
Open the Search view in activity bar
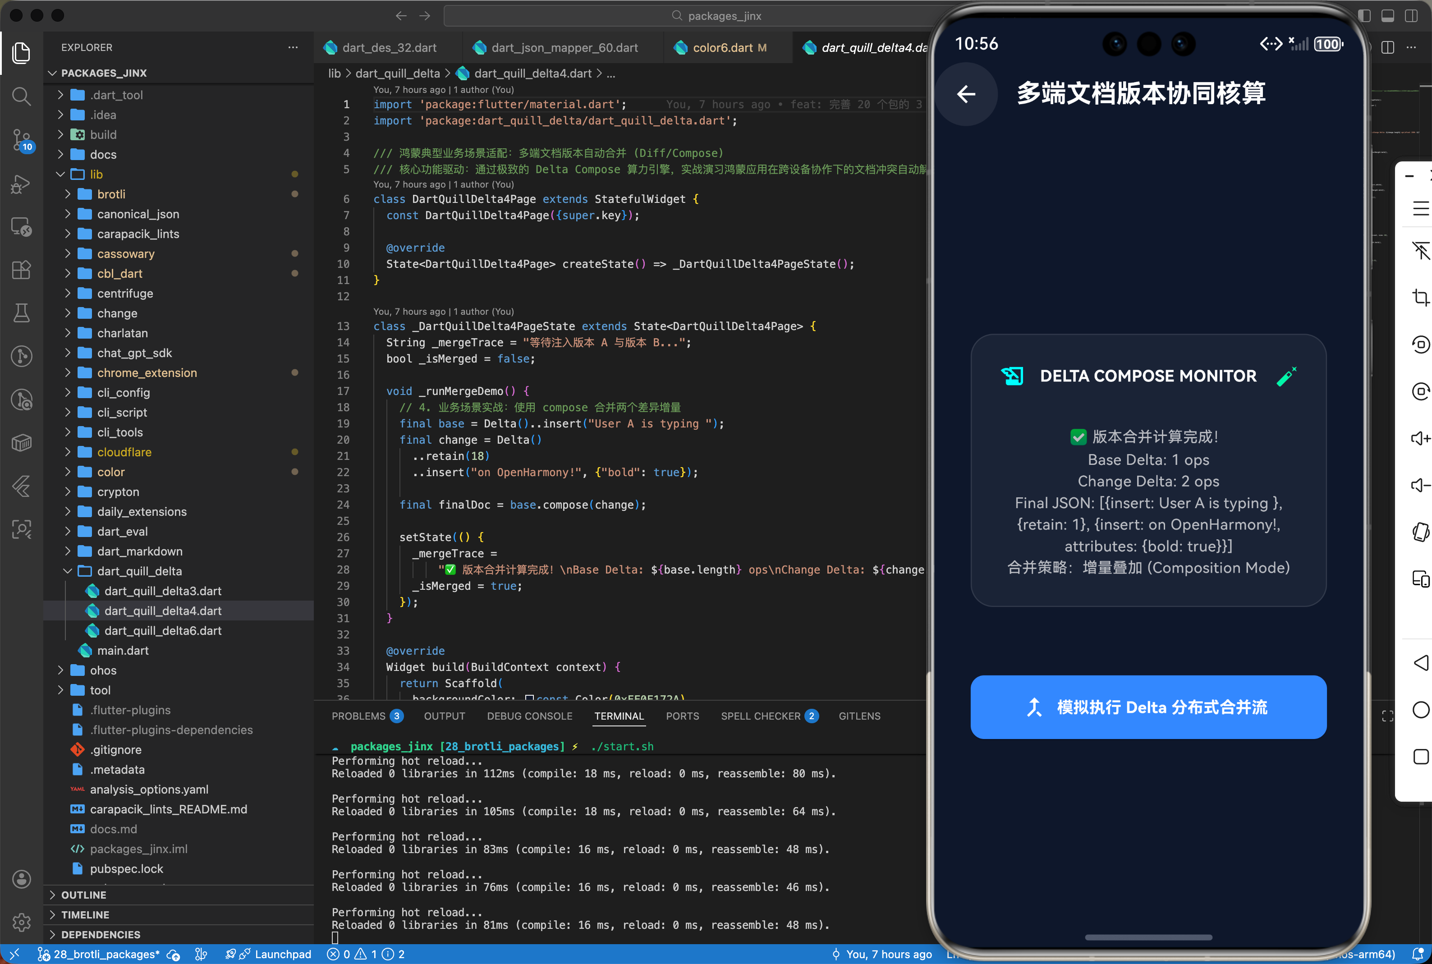[x=22, y=96]
